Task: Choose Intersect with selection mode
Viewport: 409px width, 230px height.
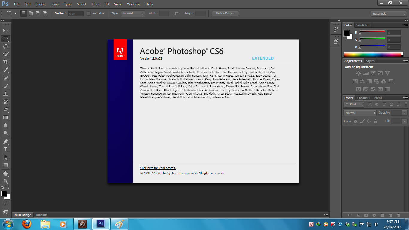Action: point(45,13)
